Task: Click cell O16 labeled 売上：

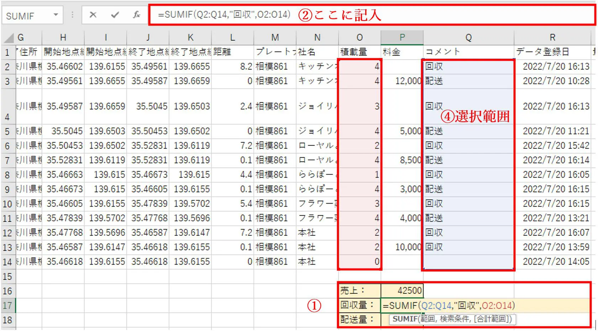Action: pos(360,291)
